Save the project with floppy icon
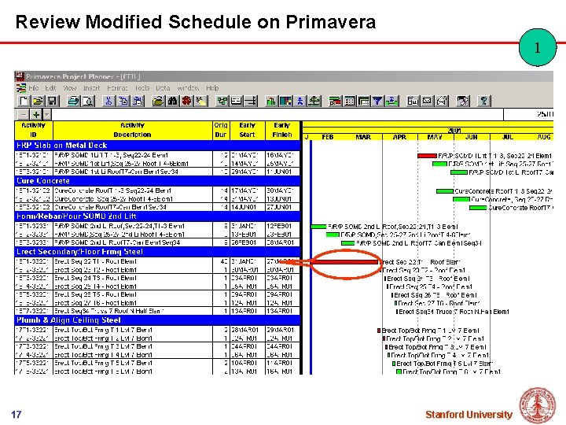 pos(53,101)
